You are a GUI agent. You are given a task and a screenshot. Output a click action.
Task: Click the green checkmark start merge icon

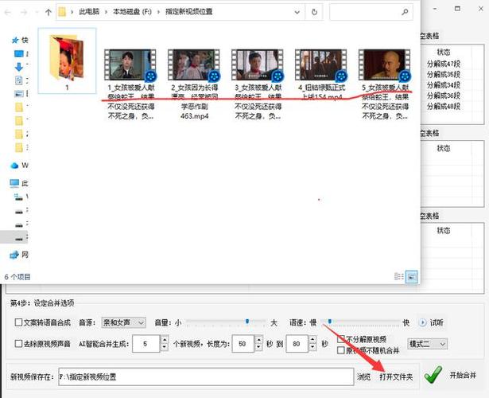[433, 375]
